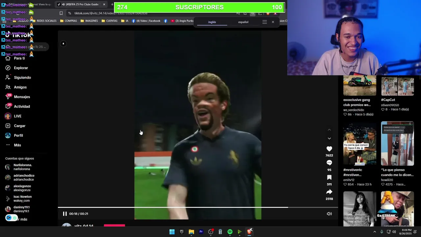Share the video with arrow icon
The width and height of the screenshot is (421, 237).
pyautogui.click(x=329, y=192)
